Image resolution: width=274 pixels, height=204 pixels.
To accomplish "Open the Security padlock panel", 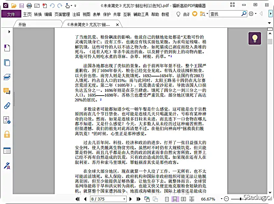I will click(7, 135).
